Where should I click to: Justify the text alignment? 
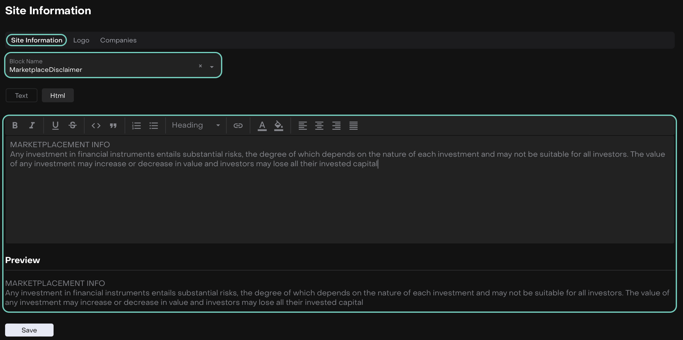354,126
